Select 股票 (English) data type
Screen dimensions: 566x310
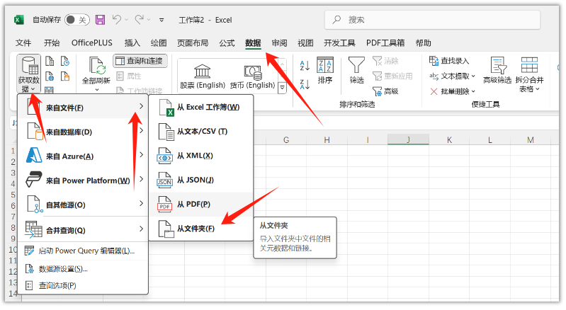tap(203, 76)
